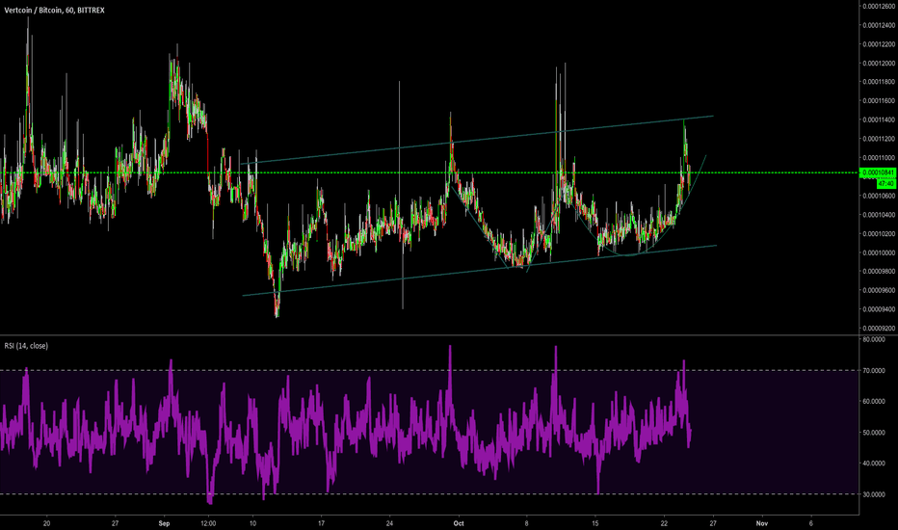Image resolution: width=898 pixels, height=530 pixels.
Task: Click the 40.0000 RSI scale value
Action: pos(874,464)
